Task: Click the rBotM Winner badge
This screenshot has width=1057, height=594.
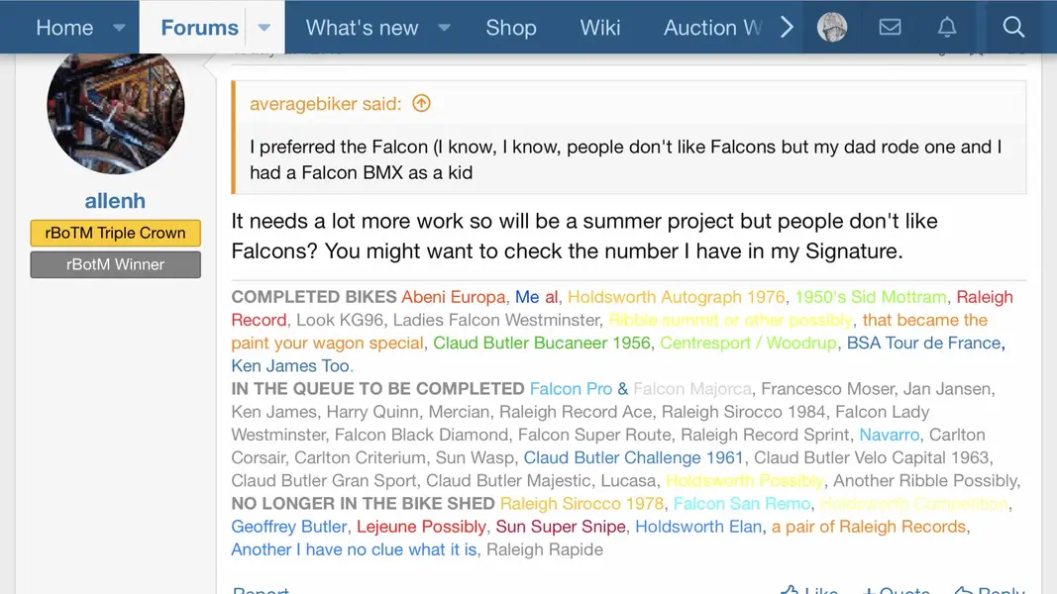Action: pos(115,264)
